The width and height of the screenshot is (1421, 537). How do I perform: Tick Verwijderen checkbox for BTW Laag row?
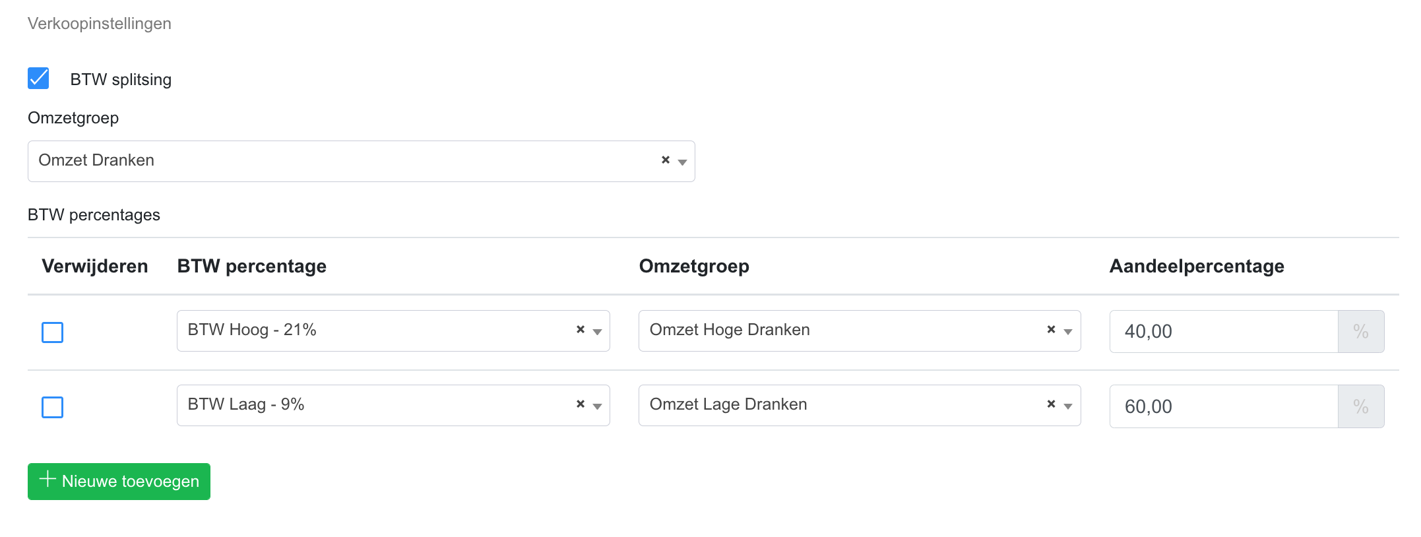click(x=53, y=407)
